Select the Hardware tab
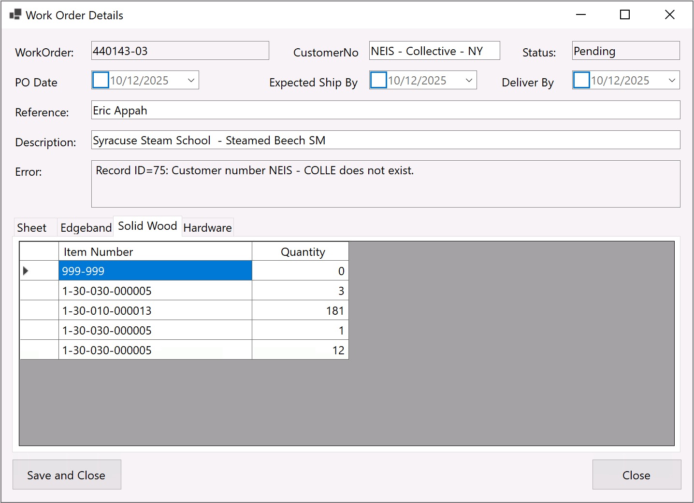Image resolution: width=694 pixels, height=503 pixels. (207, 228)
